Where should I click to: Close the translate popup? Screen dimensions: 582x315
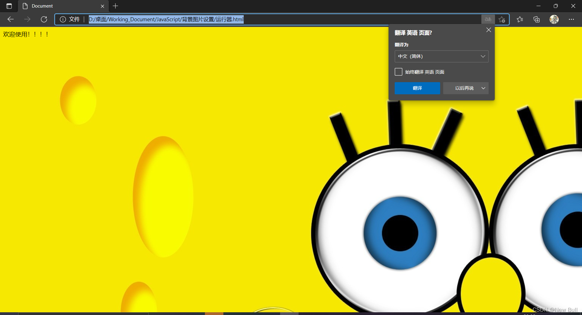[x=489, y=30]
